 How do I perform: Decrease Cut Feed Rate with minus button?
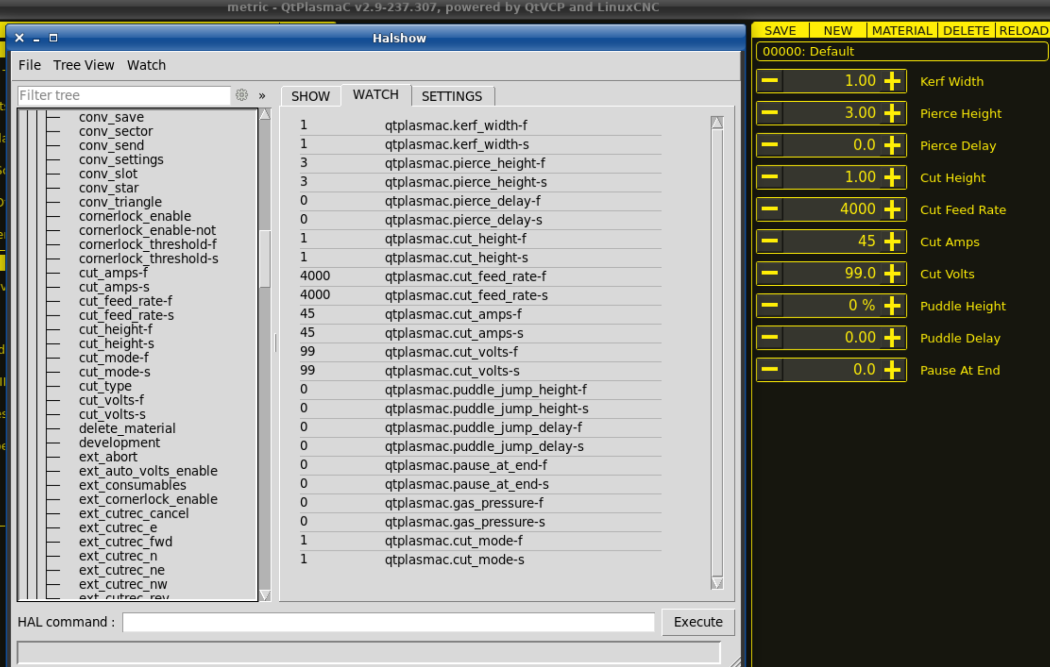coord(770,210)
